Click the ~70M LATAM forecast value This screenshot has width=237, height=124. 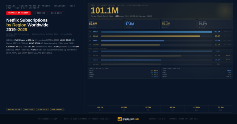point(218,64)
